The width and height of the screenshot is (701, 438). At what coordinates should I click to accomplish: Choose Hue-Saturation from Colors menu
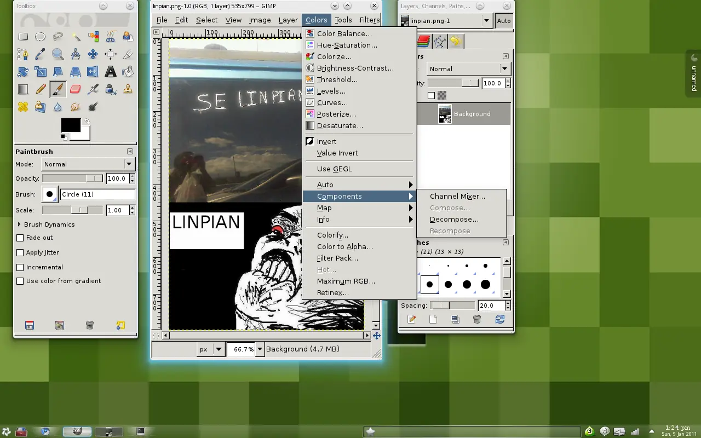[x=359, y=45]
